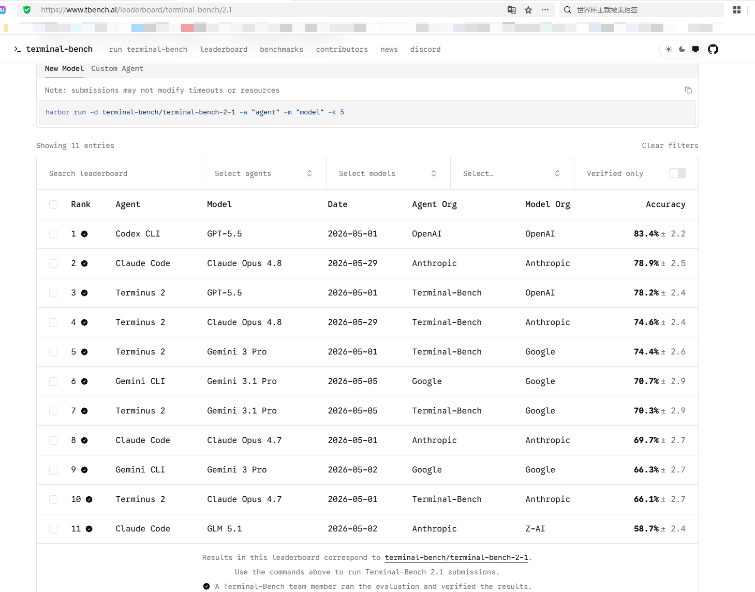Click the green security shield icon
Image resolution: width=755 pixels, height=592 pixels.
(x=27, y=10)
